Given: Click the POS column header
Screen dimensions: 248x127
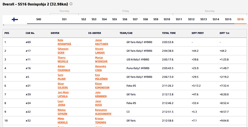Looking at the screenshot, I should tap(7, 33).
